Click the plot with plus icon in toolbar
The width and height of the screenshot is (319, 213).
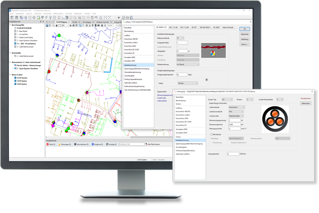point(63,18)
